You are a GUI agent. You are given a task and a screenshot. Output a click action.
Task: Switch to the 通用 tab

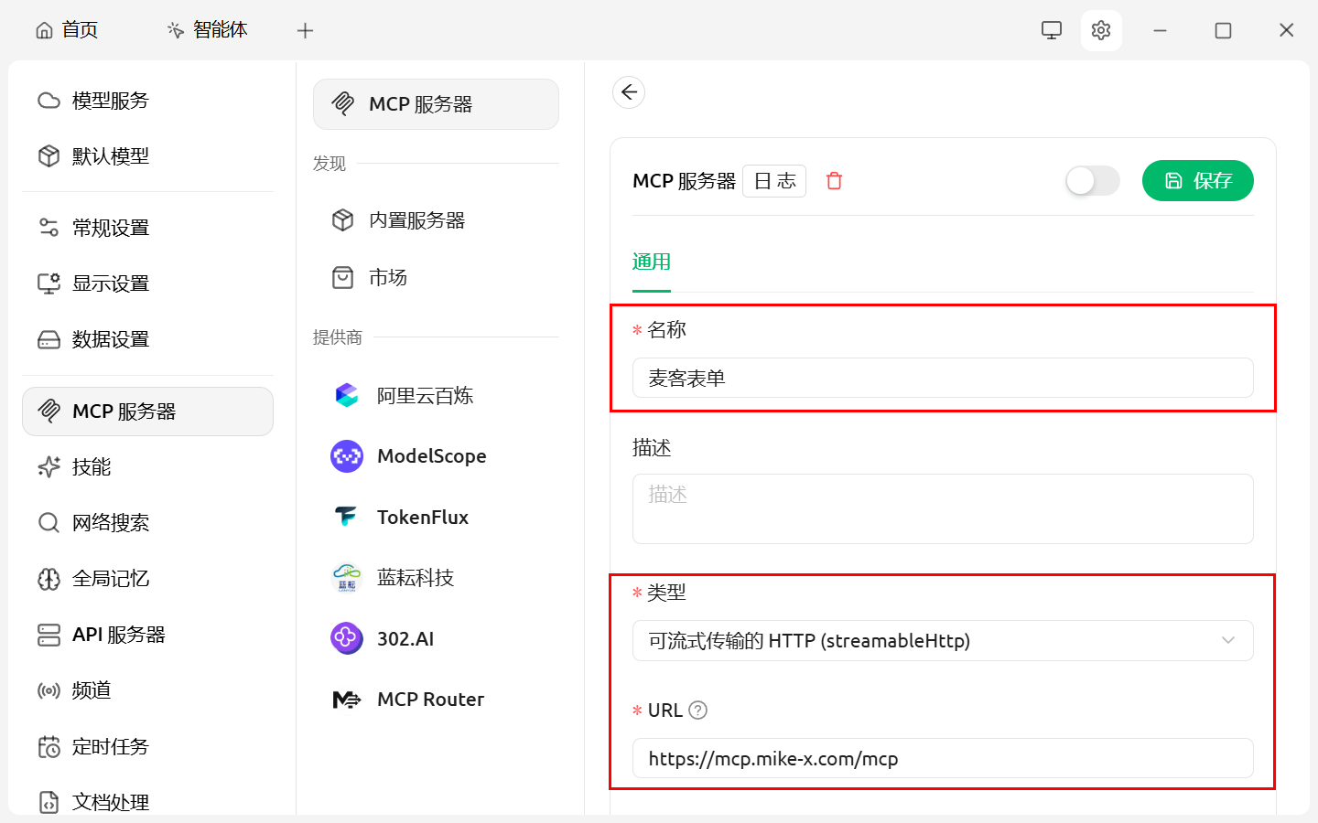click(x=651, y=262)
